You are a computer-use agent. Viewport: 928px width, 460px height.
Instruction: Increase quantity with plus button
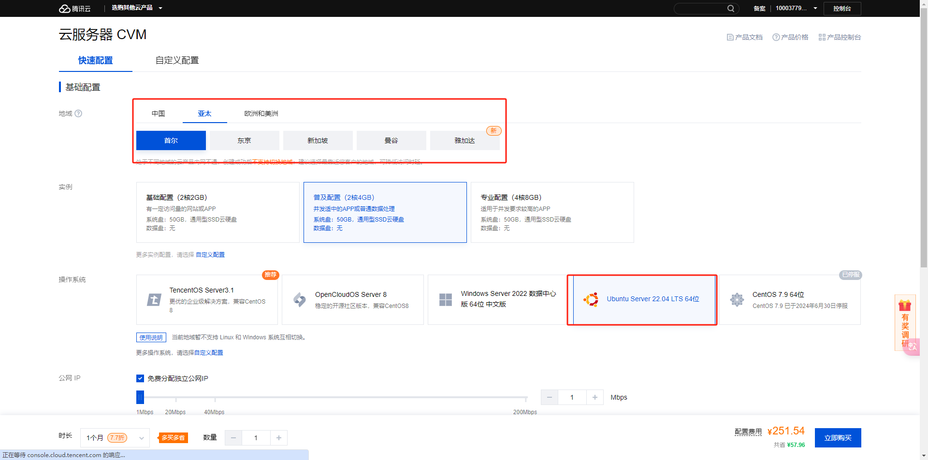[279, 438]
